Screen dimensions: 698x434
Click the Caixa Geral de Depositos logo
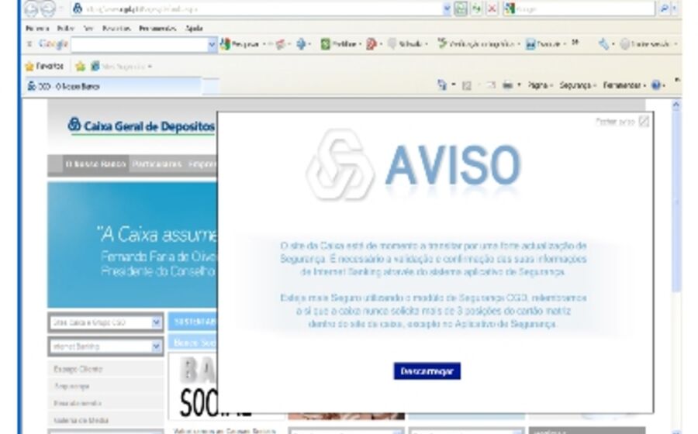141,126
